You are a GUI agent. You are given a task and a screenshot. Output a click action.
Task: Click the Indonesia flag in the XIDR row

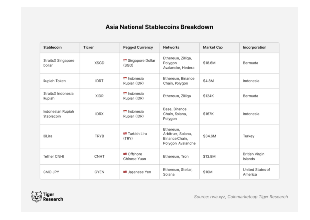pyautogui.click(x=125, y=93)
